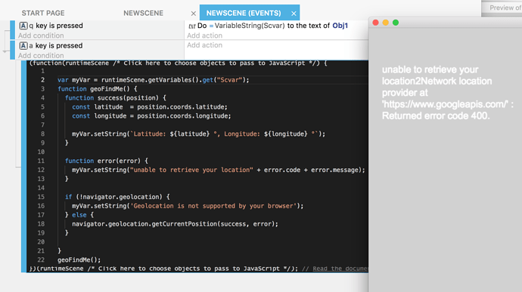The width and height of the screenshot is (522, 292).
Task: Place cursor on line 2 var myVar
Action: (153, 80)
